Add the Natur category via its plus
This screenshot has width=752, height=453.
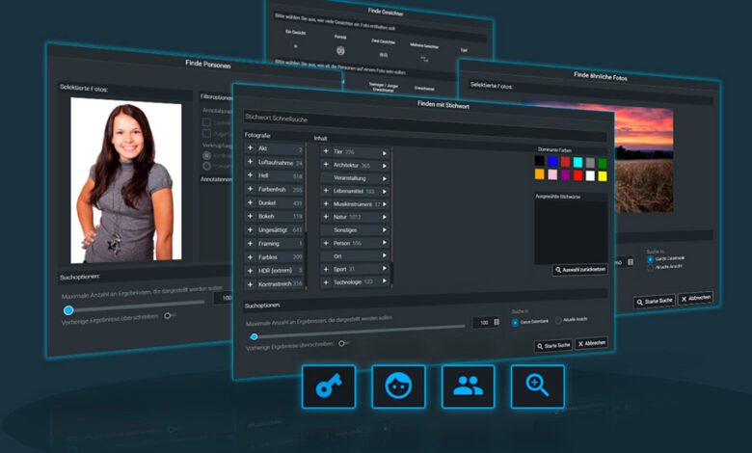326,217
